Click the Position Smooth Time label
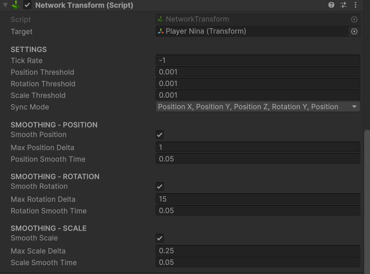The image size is (370, 274). click(48, 159)
